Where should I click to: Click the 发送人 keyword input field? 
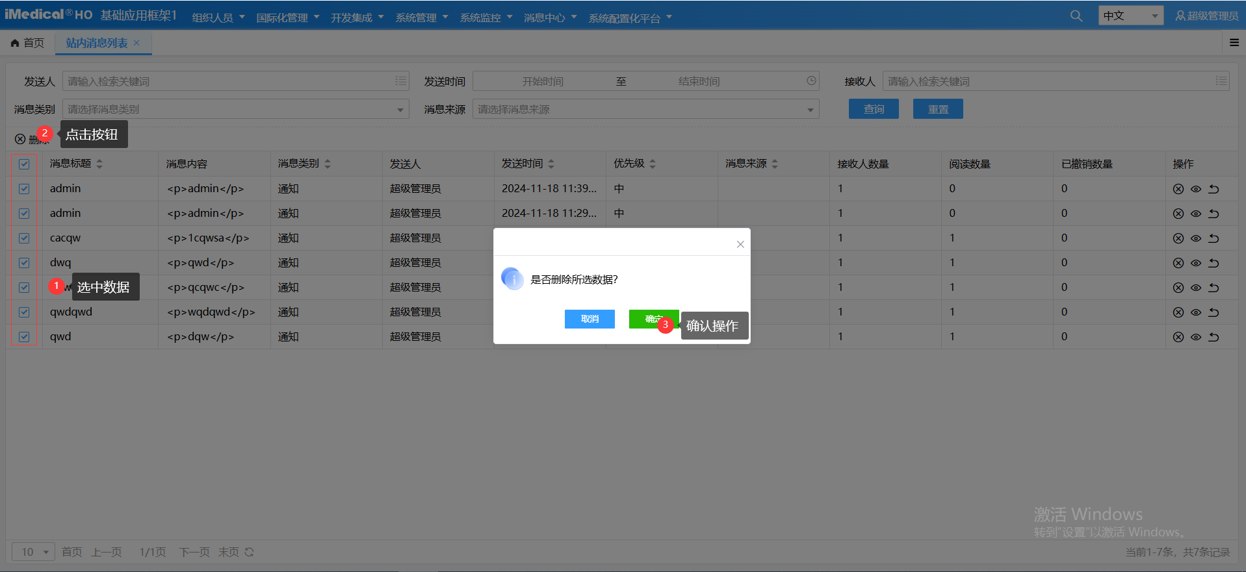pyautogui.click(x=236, y=81)
